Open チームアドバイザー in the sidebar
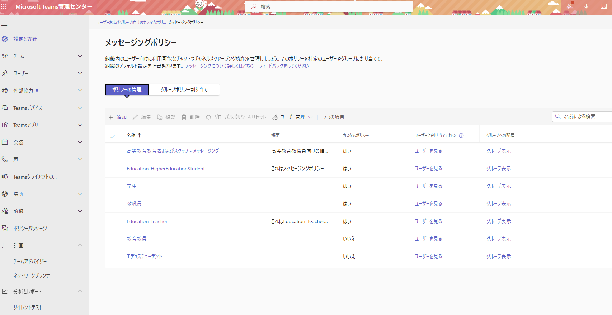This screenshot has width=612, height=315. click(30, 262)
